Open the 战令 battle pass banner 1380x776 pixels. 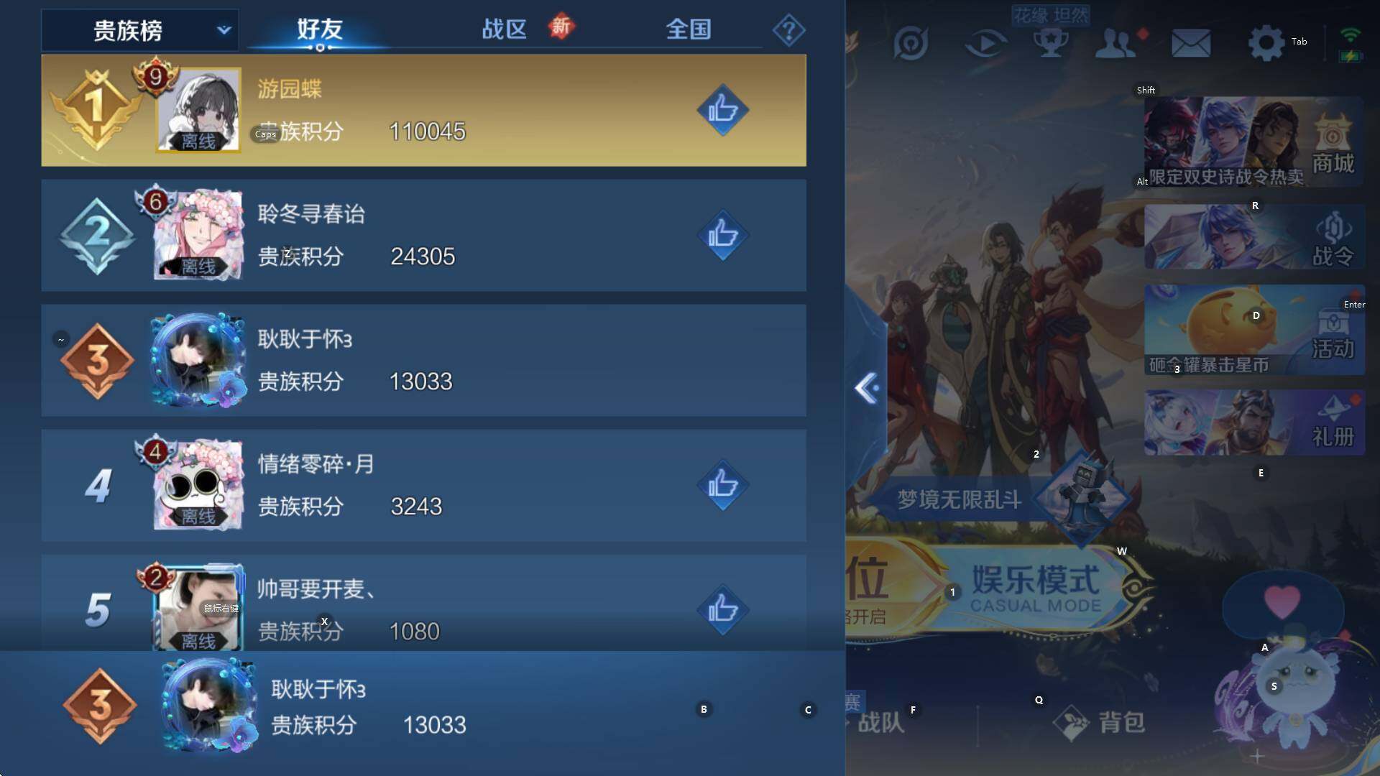(x=1253, y=237)
